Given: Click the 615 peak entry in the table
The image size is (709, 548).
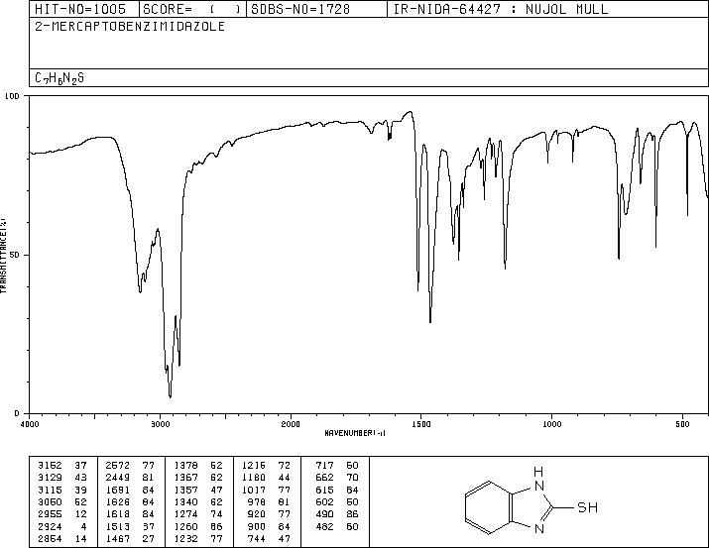Looking at the screenshot, I should [324, 490].
